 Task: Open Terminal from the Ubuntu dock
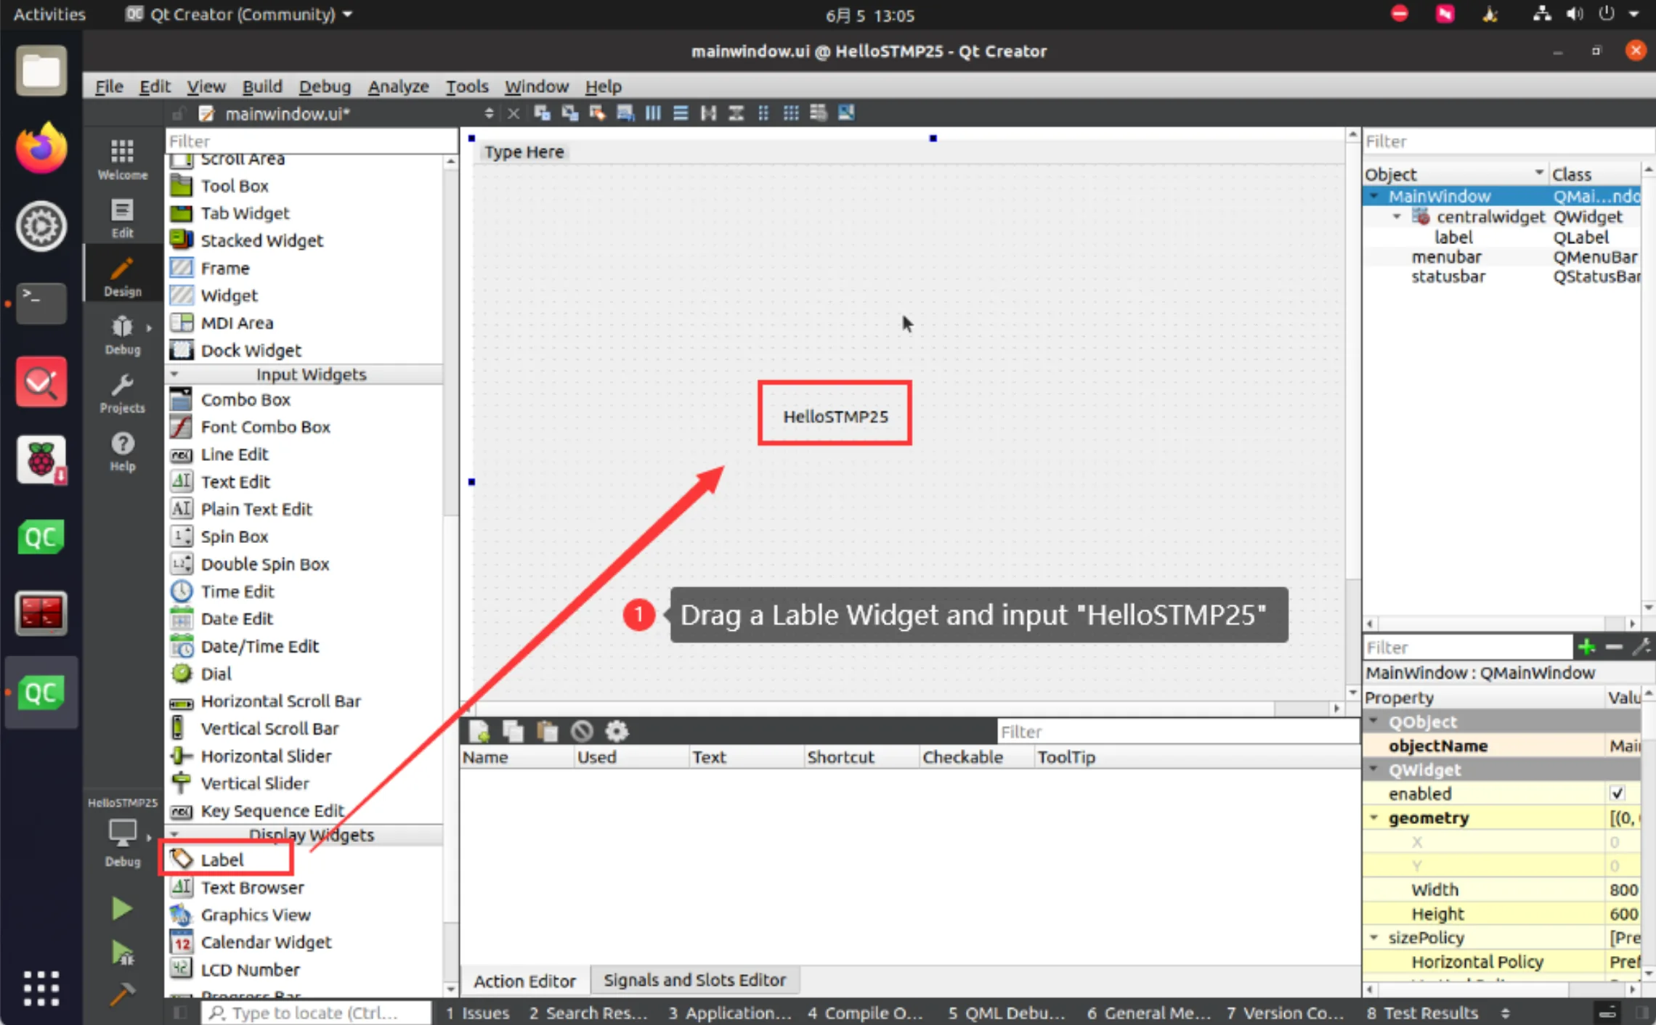(x=41, y=303)
